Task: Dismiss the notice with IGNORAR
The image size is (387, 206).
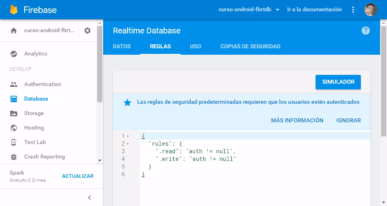Action: click(x=348, y=120)
